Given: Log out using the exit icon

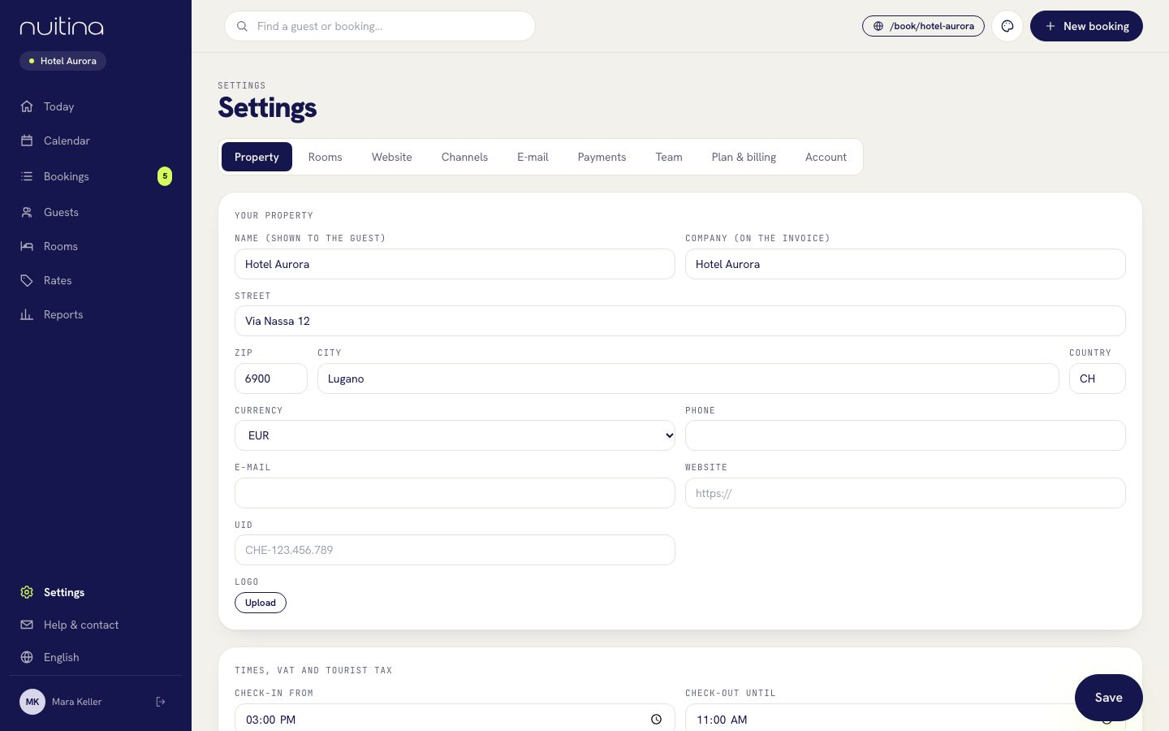Looking at the screenshot, I should (x=161, y=702).
